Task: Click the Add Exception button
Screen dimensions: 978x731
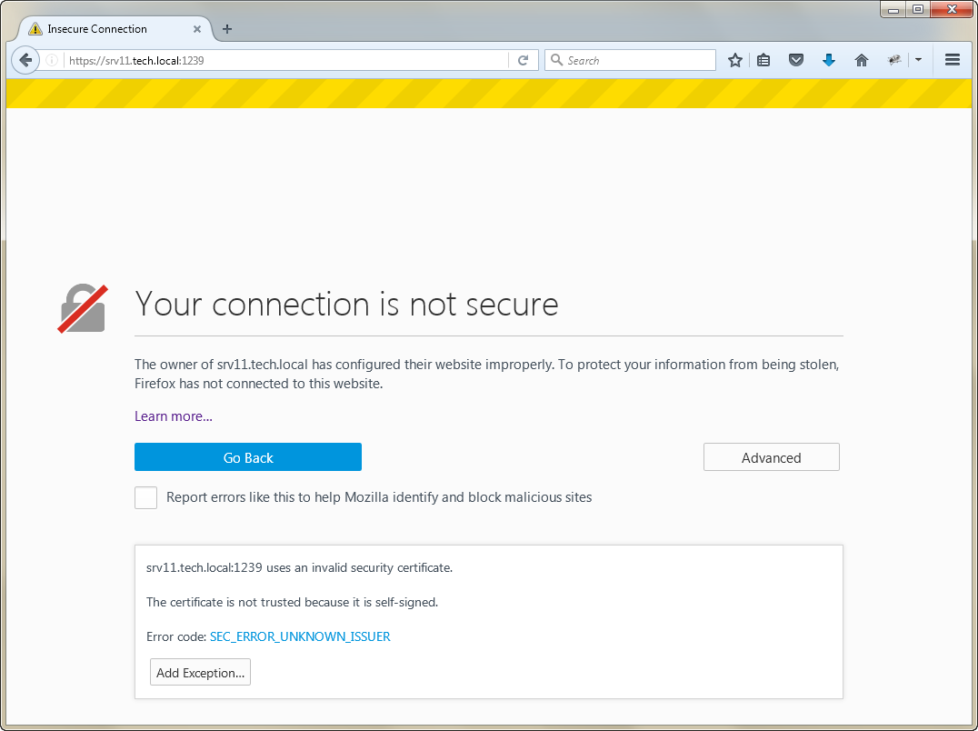Action: coord(200,672)
